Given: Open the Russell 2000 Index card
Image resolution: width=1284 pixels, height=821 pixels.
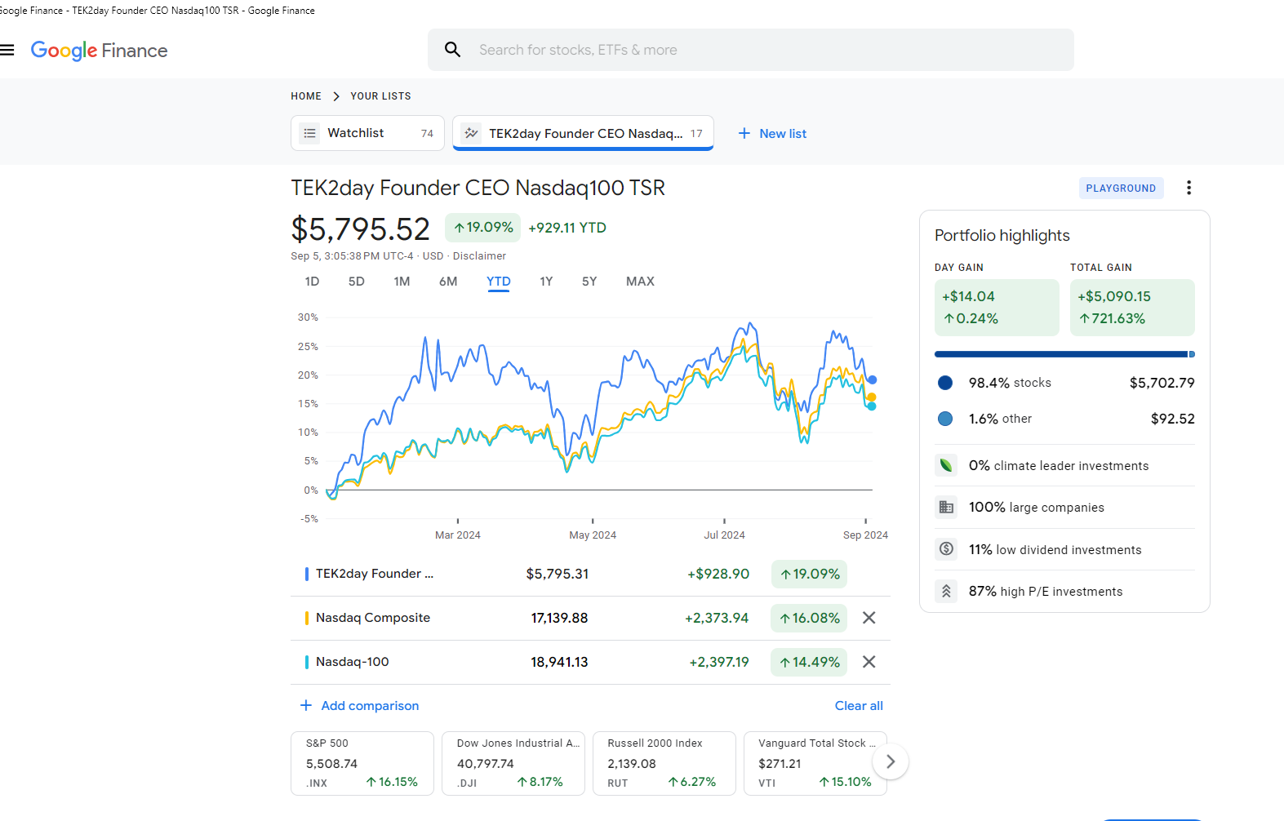Looking at the screenshot, I should point(664,763).
